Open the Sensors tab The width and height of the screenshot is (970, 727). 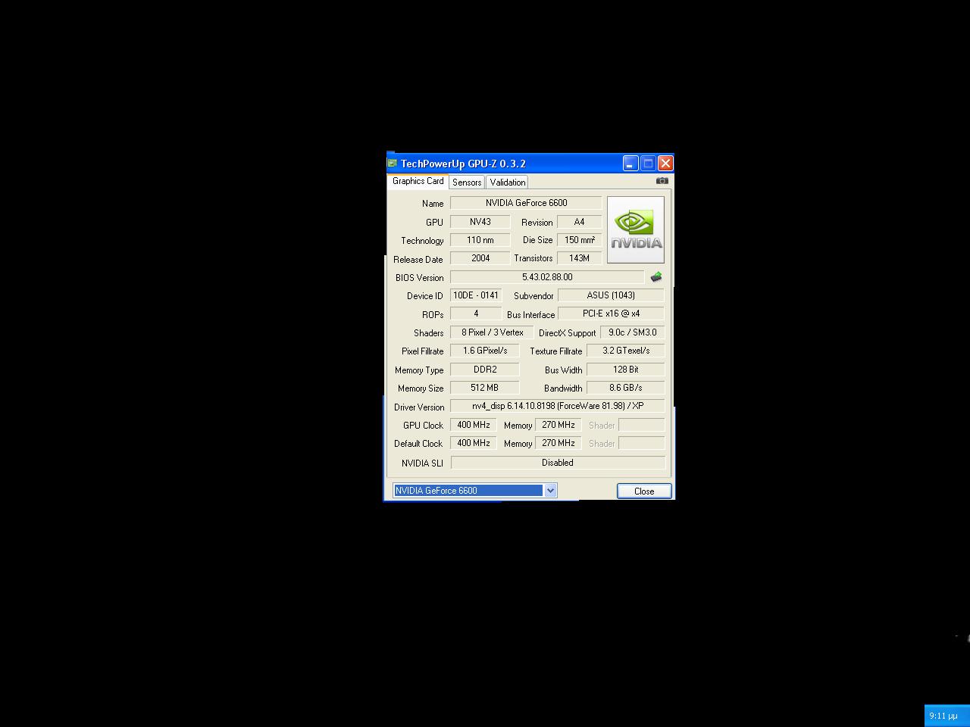[x=467, y=183]
